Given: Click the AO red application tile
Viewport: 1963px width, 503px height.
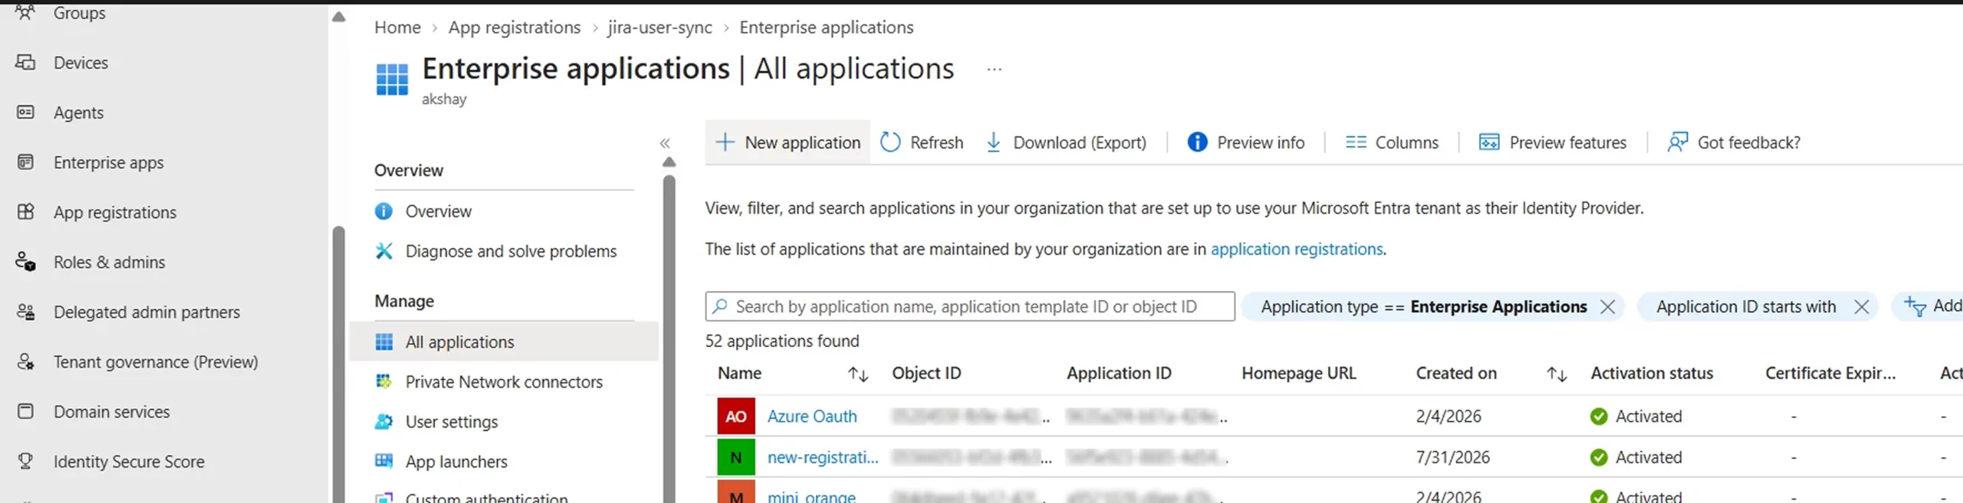Looking at the screenshot, I should point(736,416).
